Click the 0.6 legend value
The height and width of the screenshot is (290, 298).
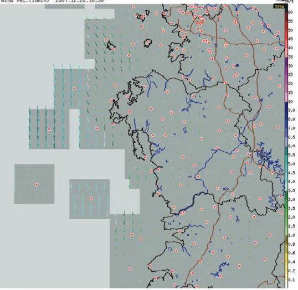pos(291,253)
